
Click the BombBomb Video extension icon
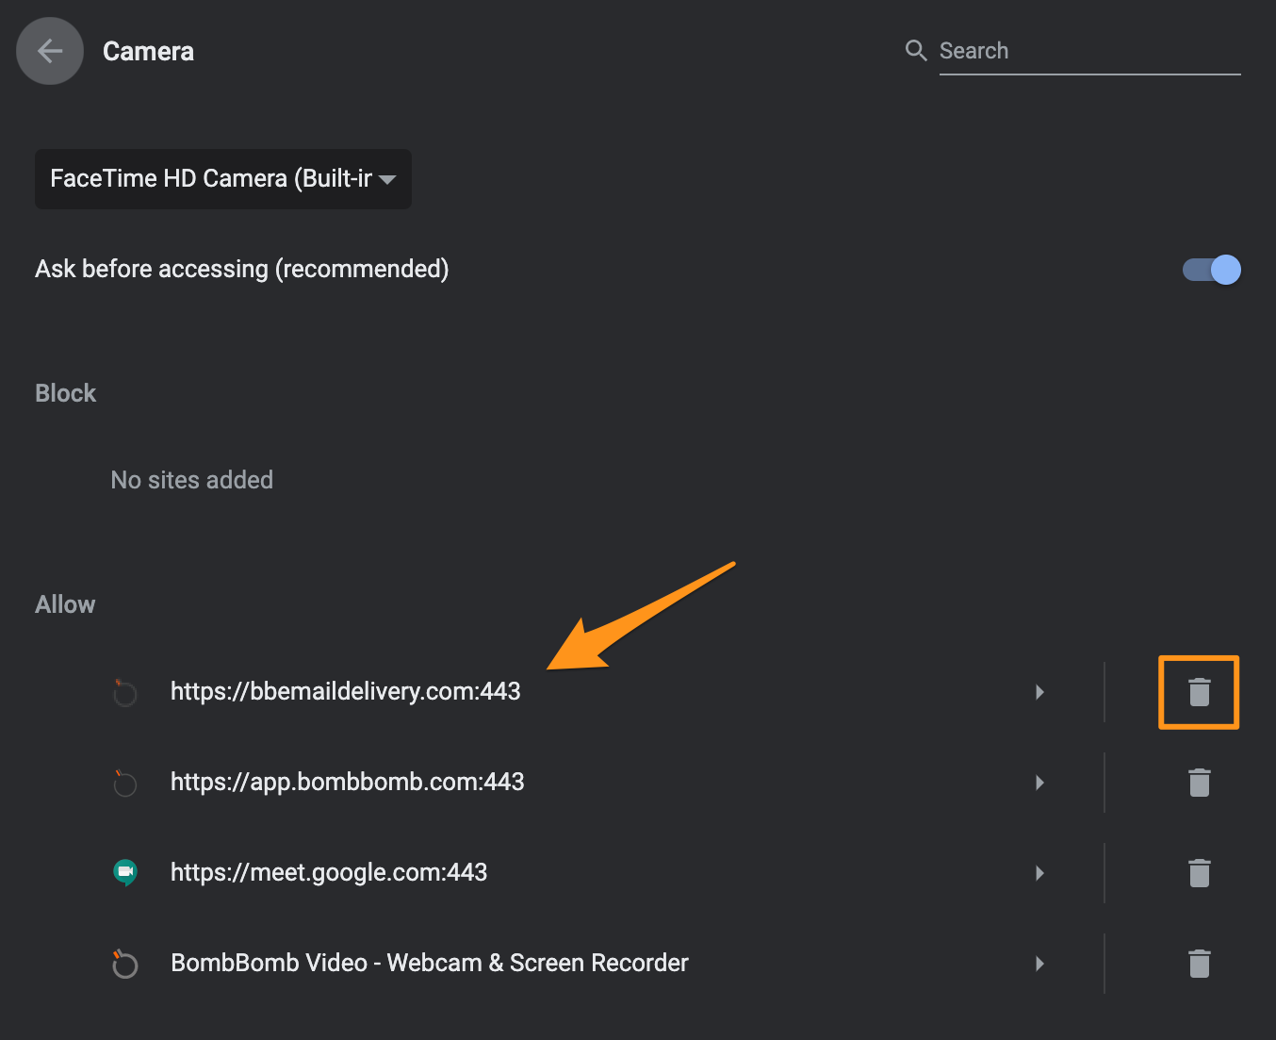124,964
